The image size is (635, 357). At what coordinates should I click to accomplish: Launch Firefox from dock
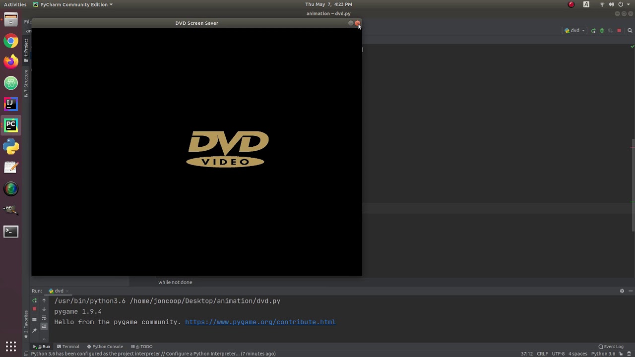tap(11, 61)
